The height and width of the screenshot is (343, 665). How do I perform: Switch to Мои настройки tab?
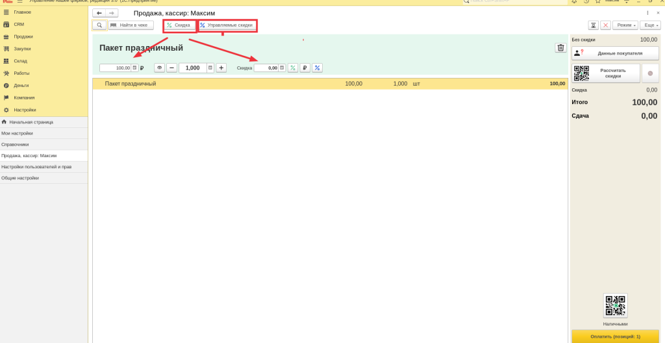point(44,133)
